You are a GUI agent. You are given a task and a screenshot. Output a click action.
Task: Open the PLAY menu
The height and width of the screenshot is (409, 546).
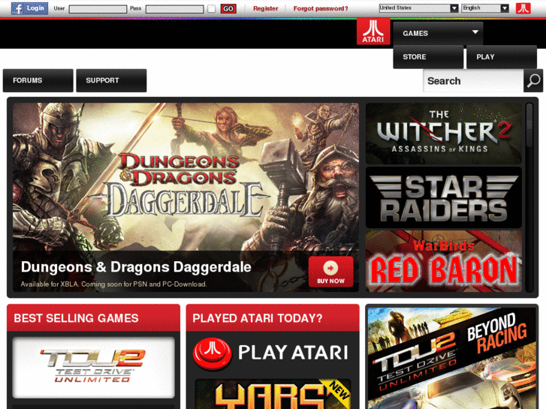point(502,57)
